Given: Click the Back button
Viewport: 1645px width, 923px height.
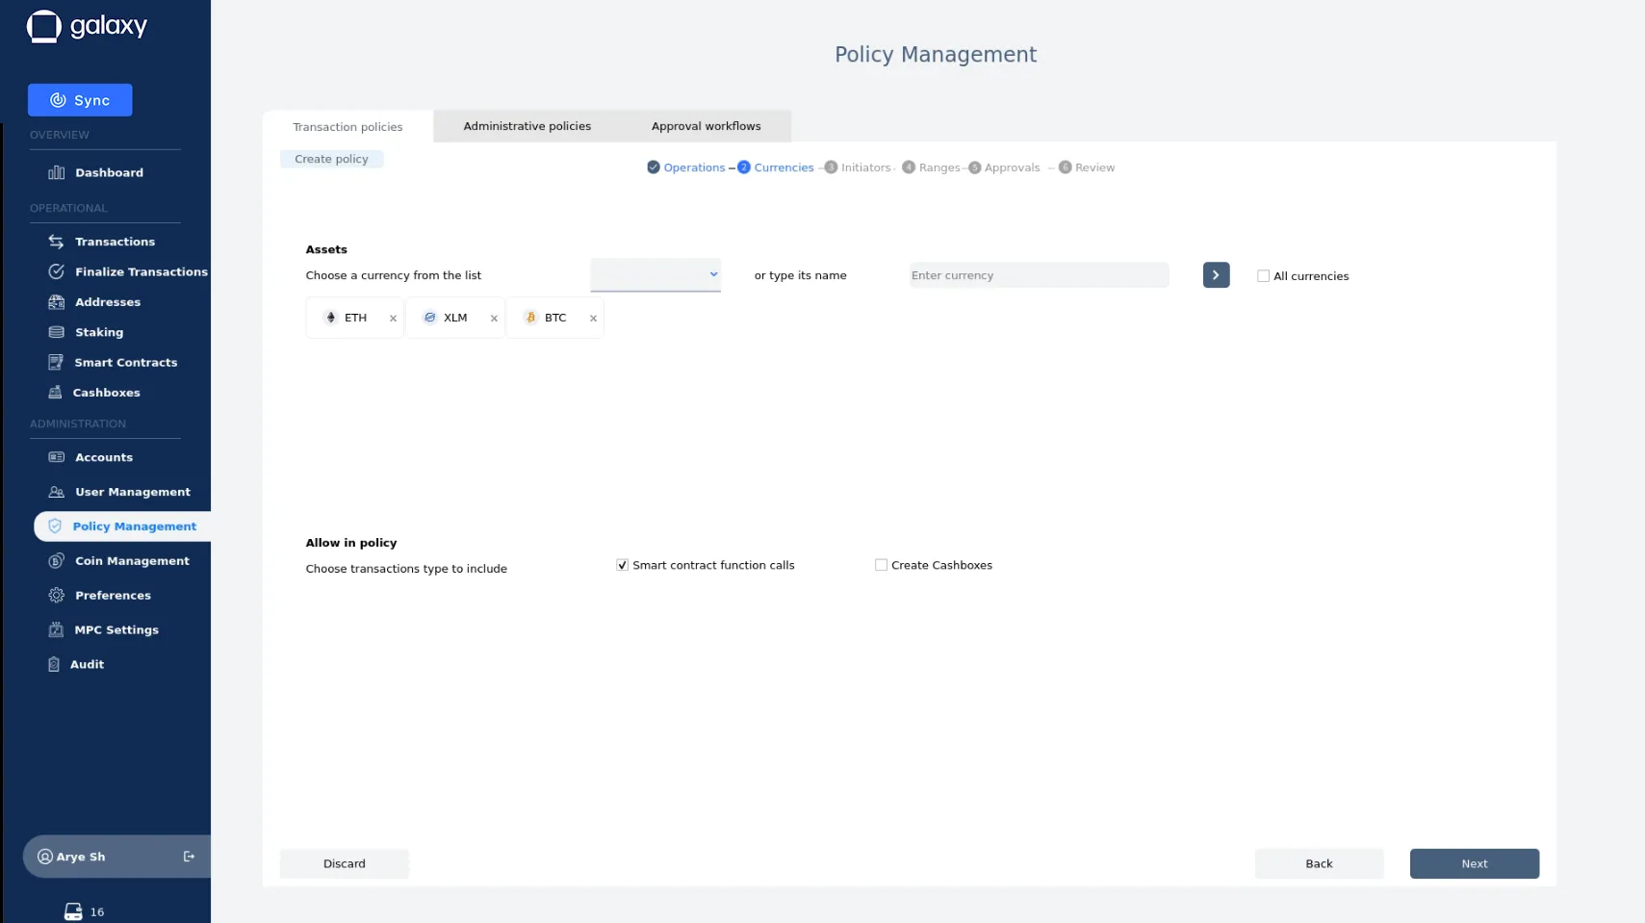Looking at the screenshot, I should coord(1319,863).
